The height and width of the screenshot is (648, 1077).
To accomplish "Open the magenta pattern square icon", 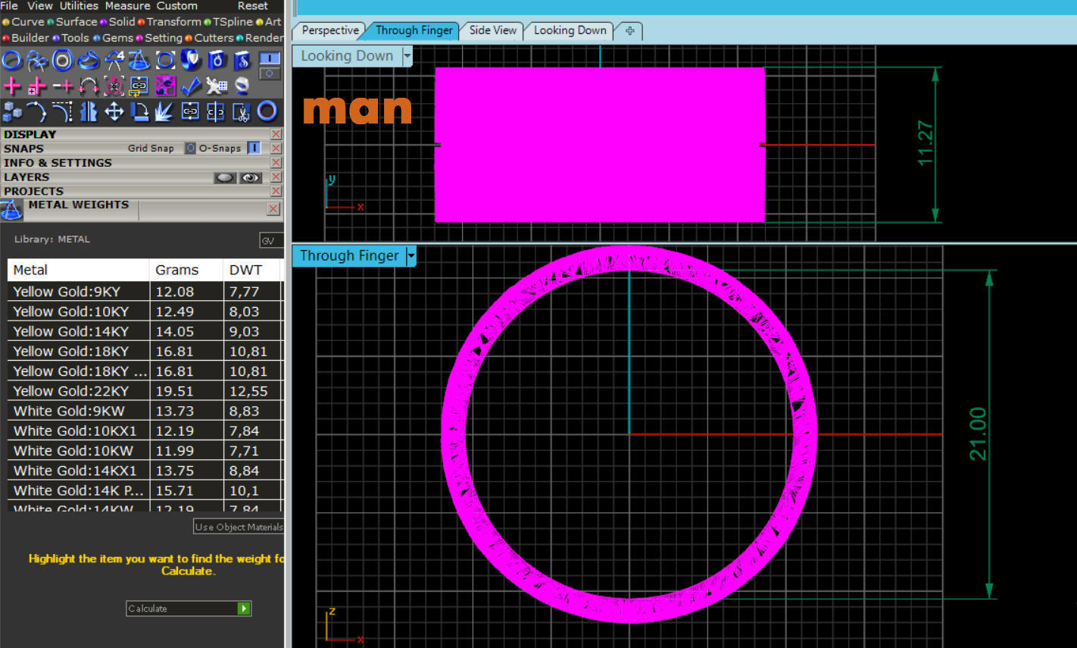I will (x=165, y=86).
